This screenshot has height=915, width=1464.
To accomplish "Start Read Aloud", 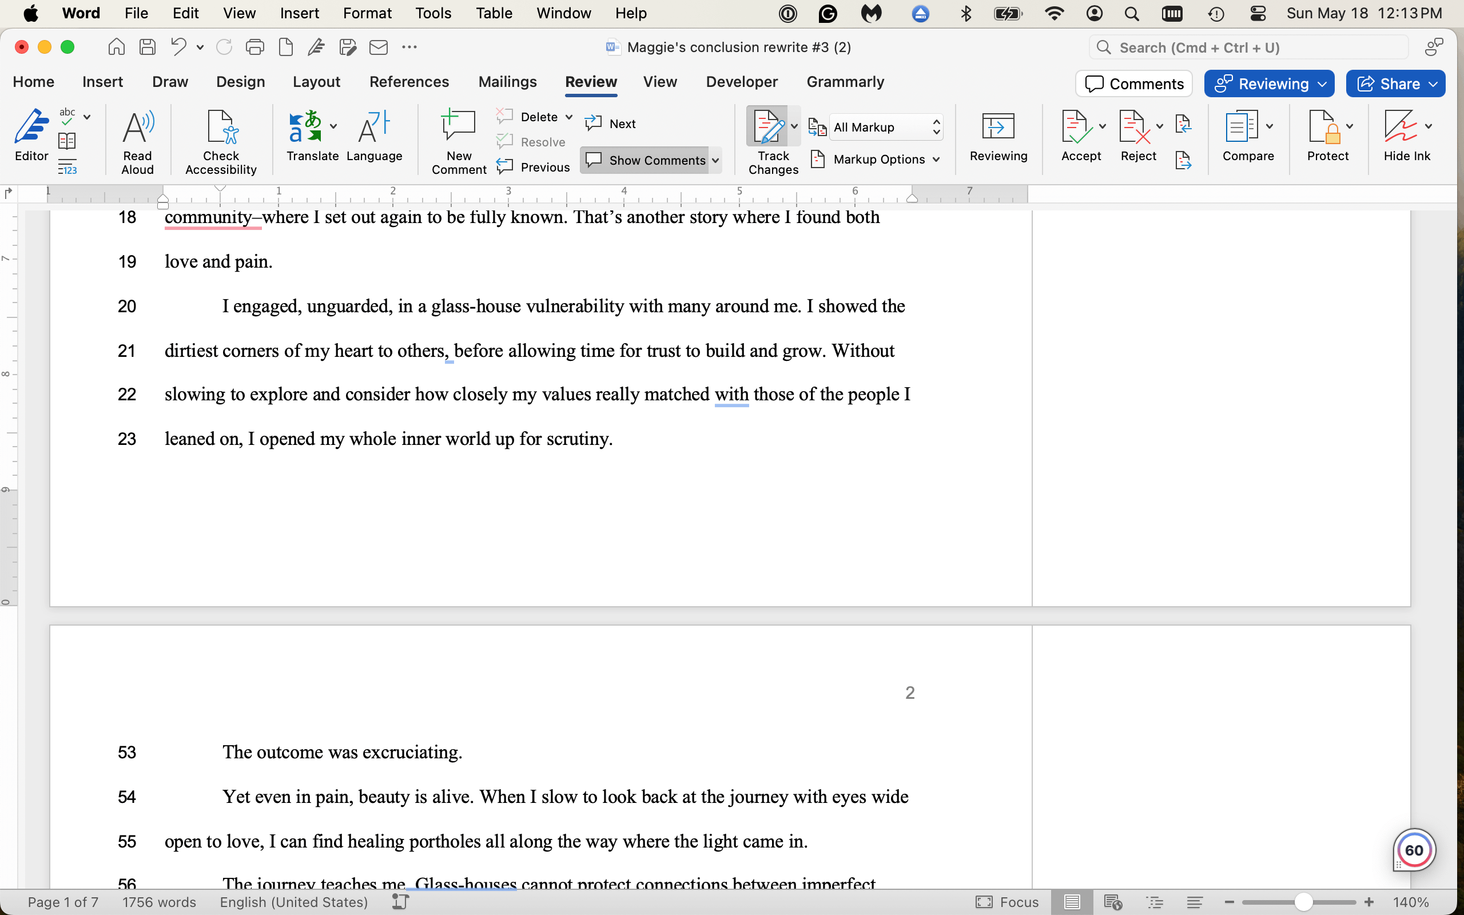I will pos(138,142).
